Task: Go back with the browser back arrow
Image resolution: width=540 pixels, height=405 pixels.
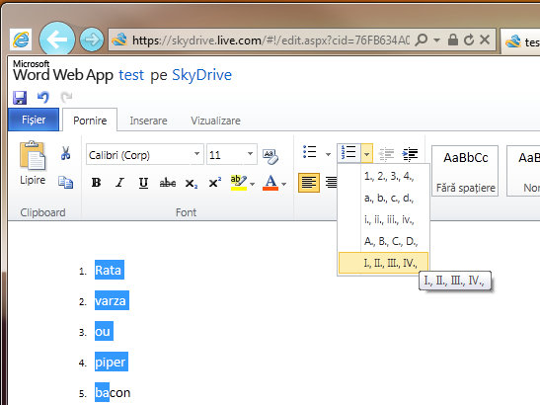Action: tap(57, 40)
